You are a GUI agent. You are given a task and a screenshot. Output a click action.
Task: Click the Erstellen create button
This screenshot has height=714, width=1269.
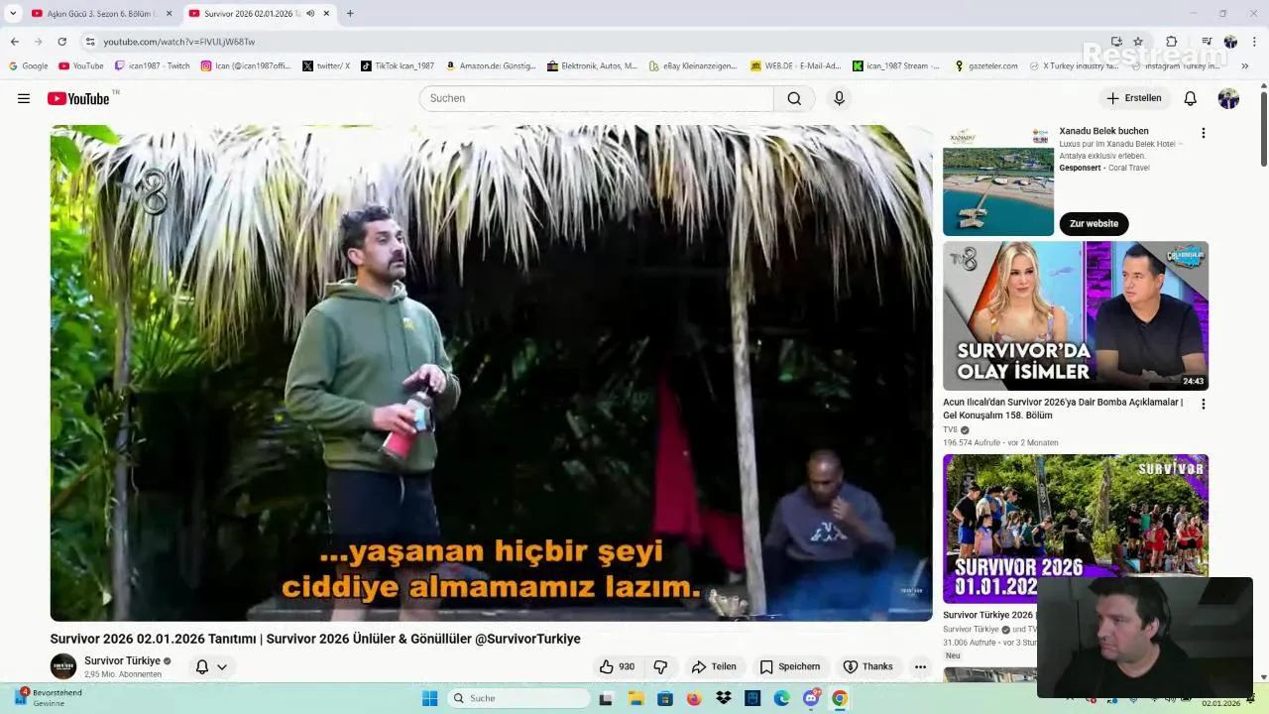[1134, 98]
